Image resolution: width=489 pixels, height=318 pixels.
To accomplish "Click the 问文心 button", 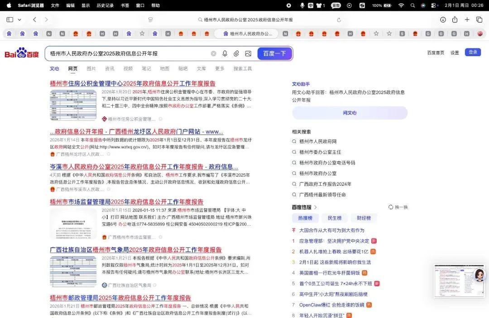I will coord(350,113).
